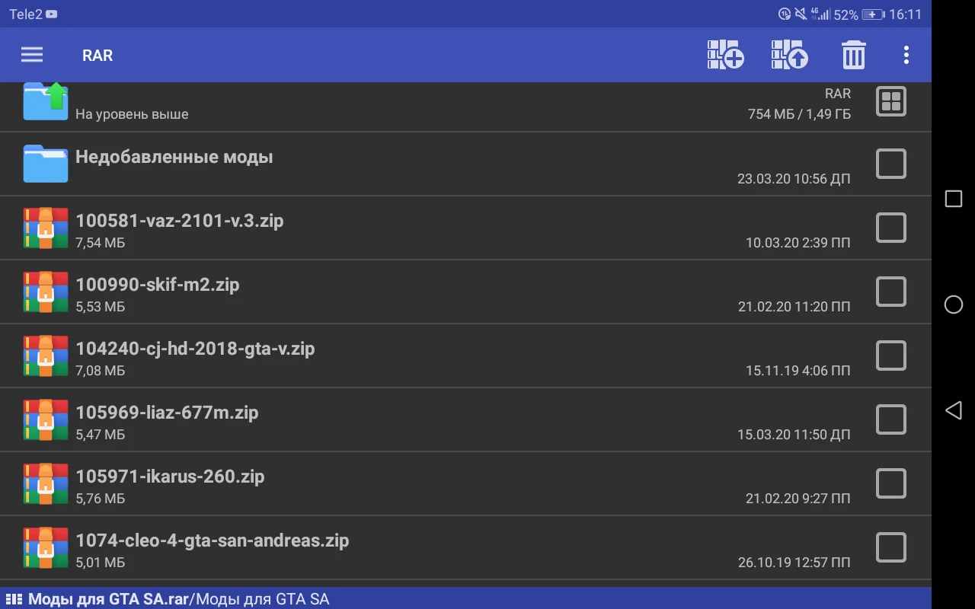This screenshot has height=609, width=975.
Task: Tap the RAR title in app bar
Action: point(97,56)
